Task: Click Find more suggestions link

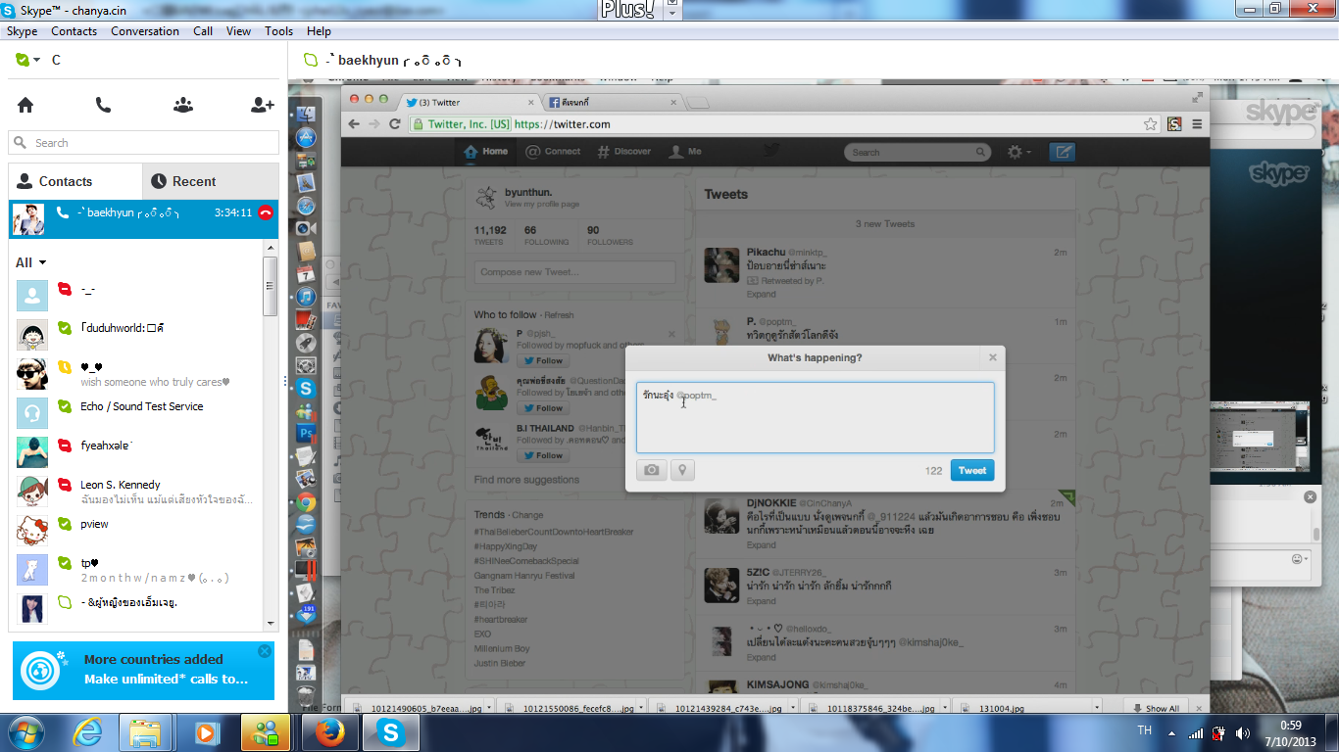Action: click(526, 480)
